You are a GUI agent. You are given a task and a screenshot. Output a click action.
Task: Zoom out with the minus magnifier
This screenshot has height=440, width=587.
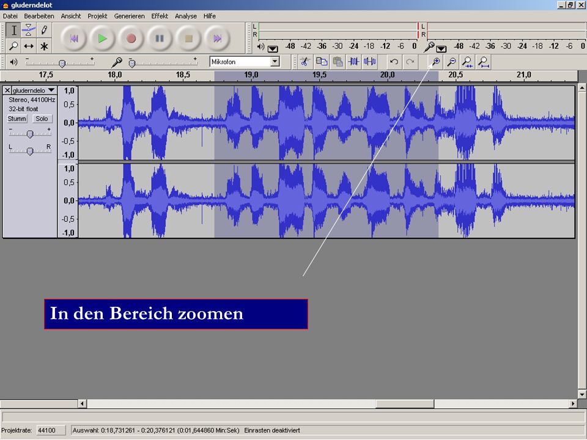click(452, 62)
